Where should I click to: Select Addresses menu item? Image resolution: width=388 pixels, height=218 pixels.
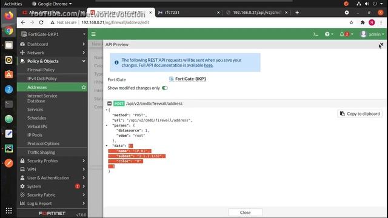tap(37, 87)
